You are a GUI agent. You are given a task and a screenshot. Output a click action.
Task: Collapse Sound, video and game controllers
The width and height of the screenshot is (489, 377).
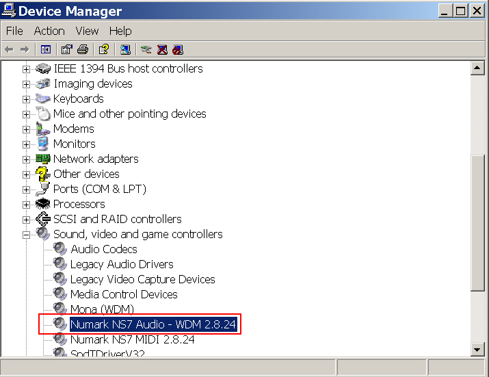(x=26, y=234)
